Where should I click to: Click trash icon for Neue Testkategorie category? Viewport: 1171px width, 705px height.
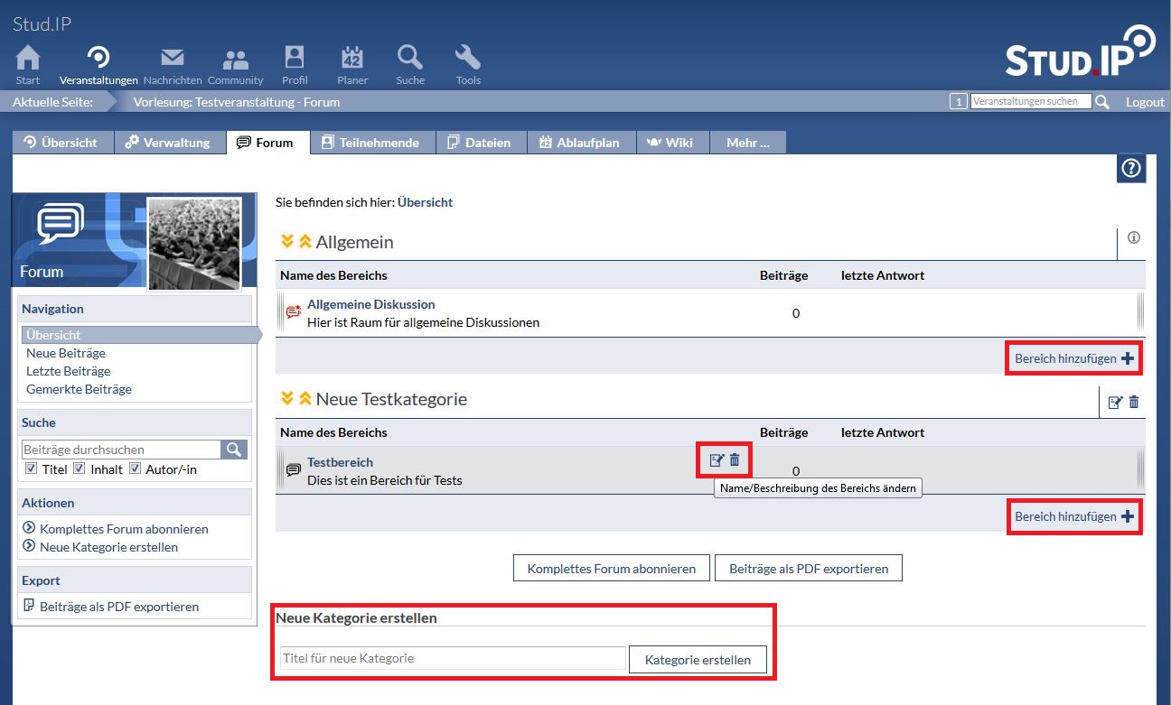[1134, 402]
